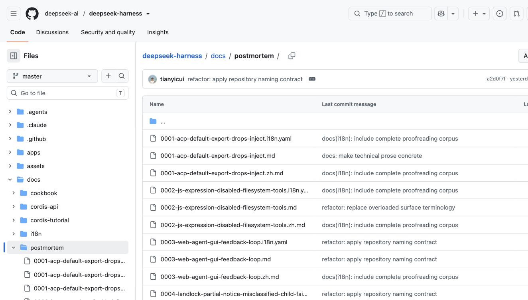
Task: Search files with magnifier icon beside branch
Action: coord(122,76)
